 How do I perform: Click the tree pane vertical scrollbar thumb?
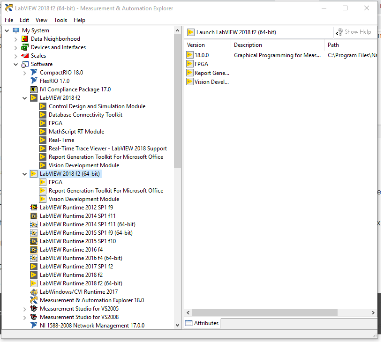(x=177, y=101)
